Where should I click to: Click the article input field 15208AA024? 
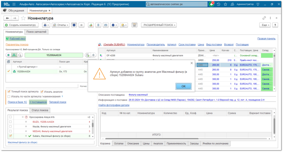pos(54,55)
